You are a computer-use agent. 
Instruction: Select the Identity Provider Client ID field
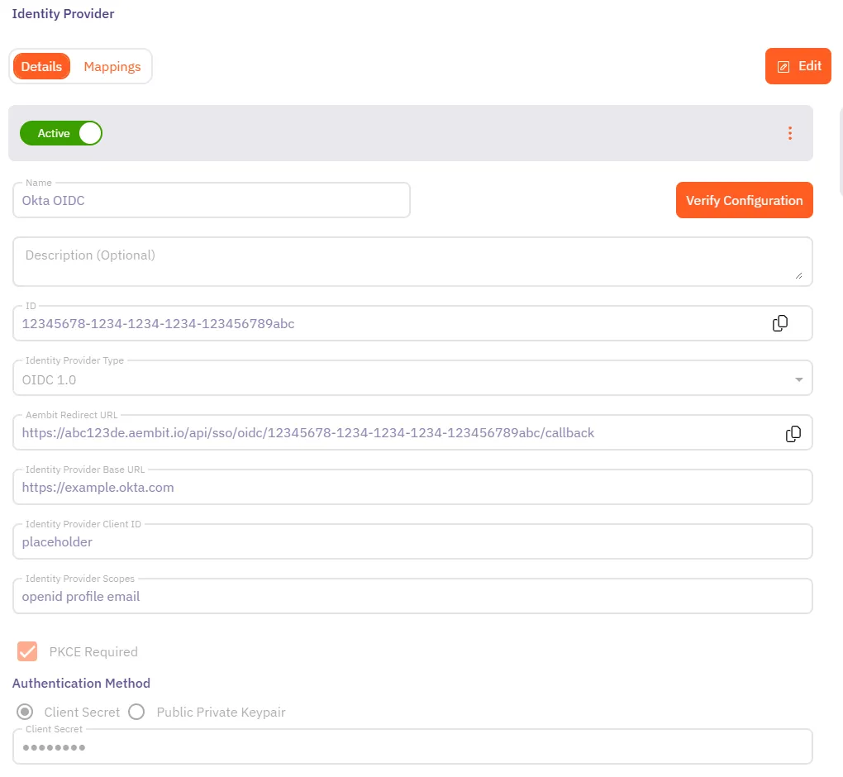[x=412, y=541]
